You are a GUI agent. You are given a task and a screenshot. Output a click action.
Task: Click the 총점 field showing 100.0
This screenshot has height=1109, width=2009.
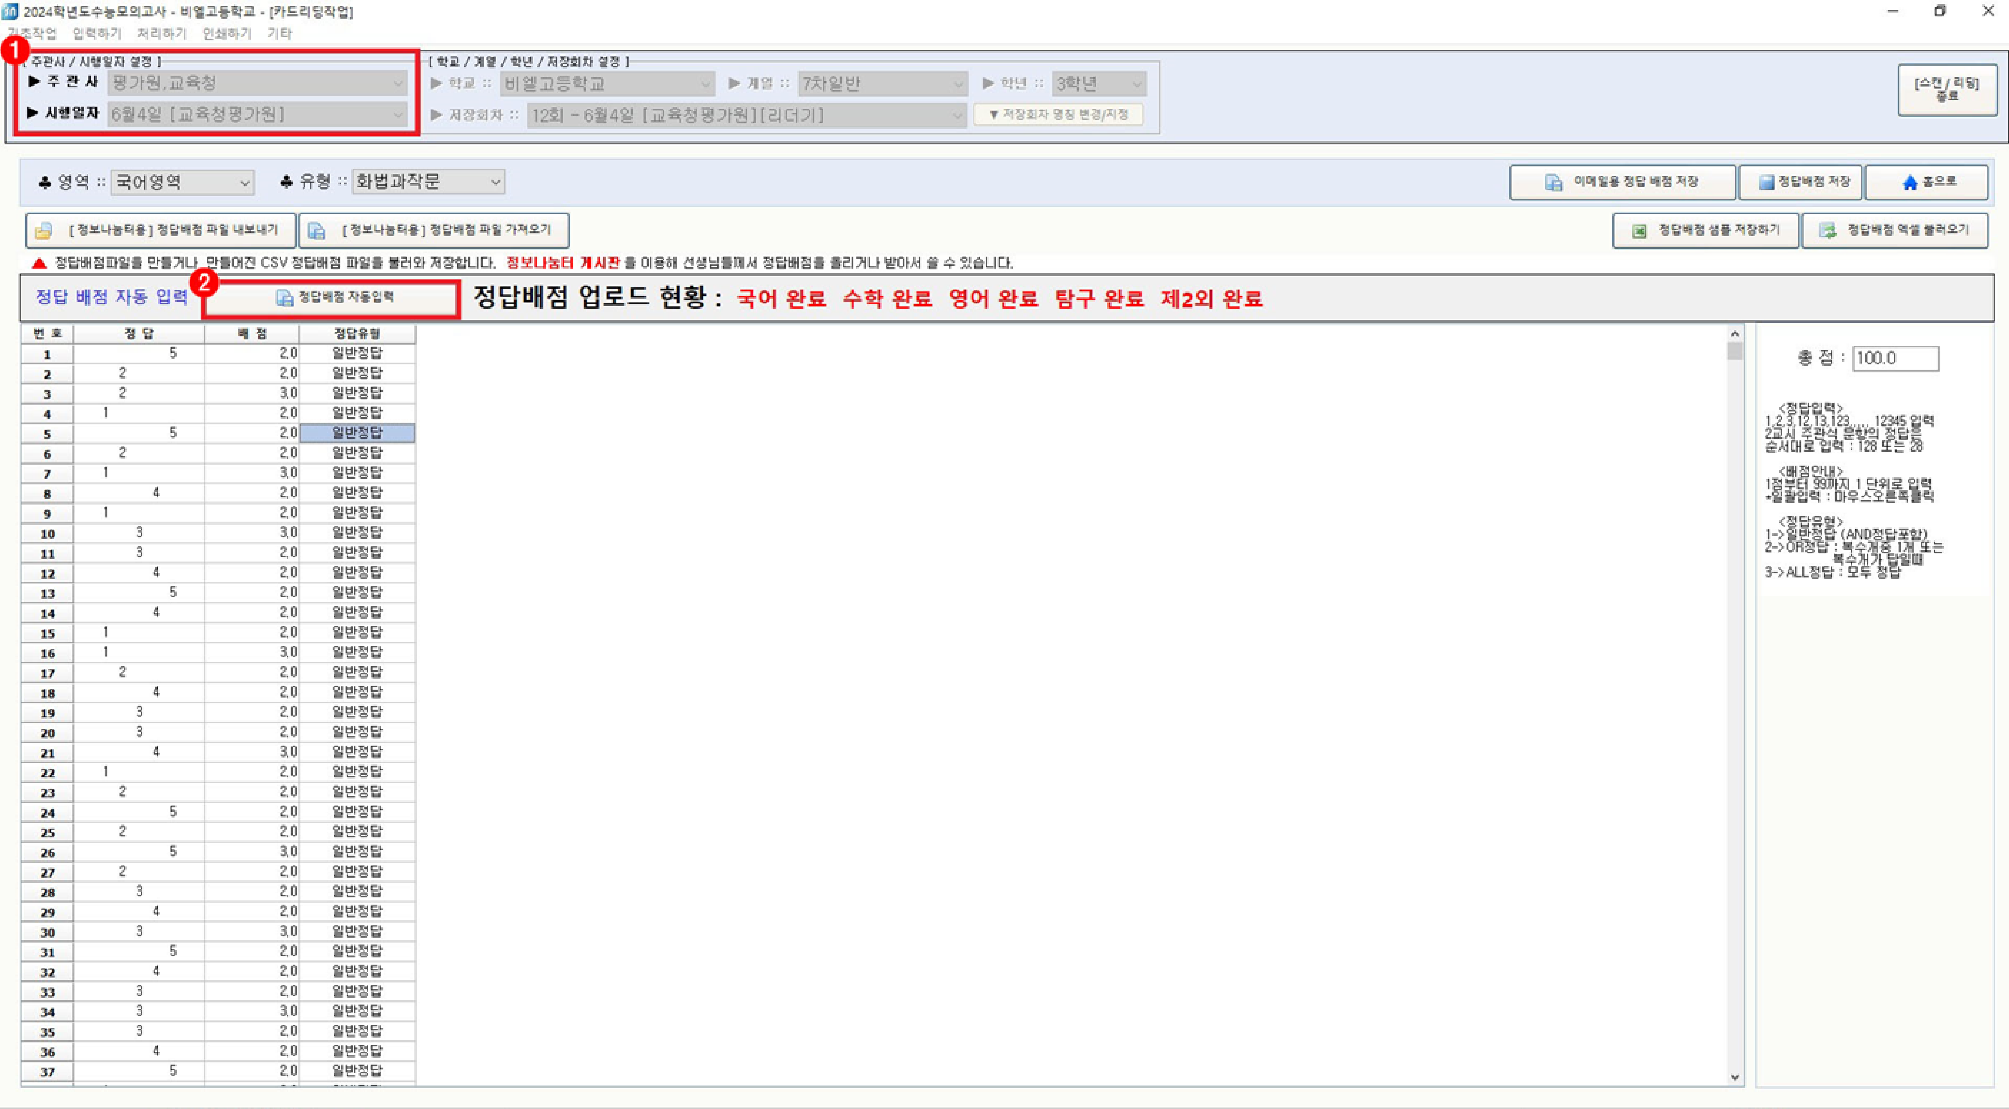coord(1895,359)
